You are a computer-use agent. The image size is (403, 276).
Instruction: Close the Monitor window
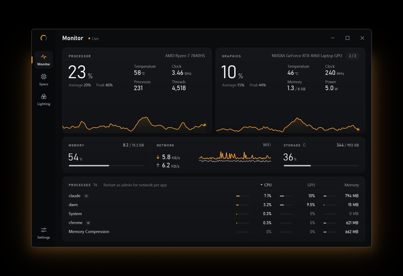[x=362, y=38]
